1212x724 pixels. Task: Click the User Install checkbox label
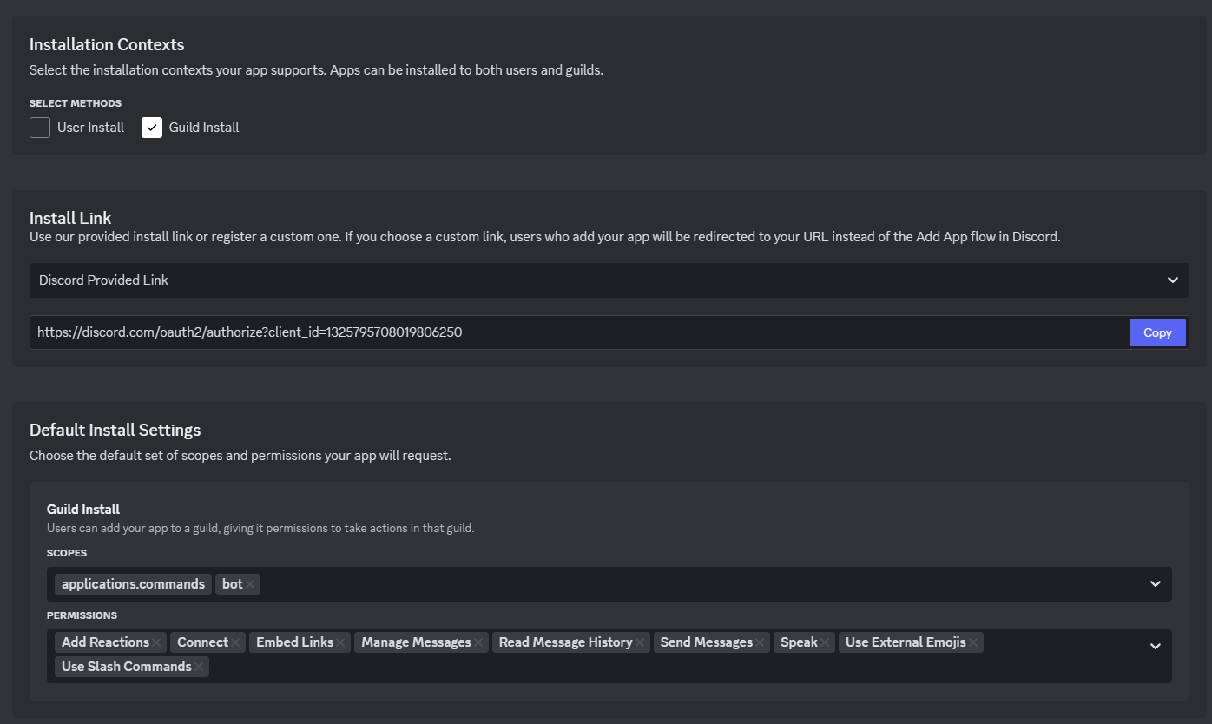tap(90, 128)
